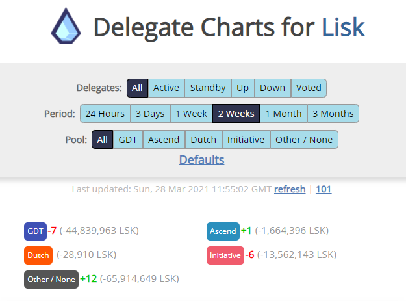Viewport: 406px width, 301px height.
Task: Switch period to 1 Month
Action: click(283, 114)
